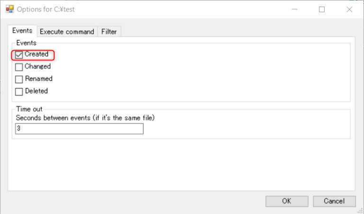
Task: Click the 'Time out' group box heading
Action: (x=29, y=109)
